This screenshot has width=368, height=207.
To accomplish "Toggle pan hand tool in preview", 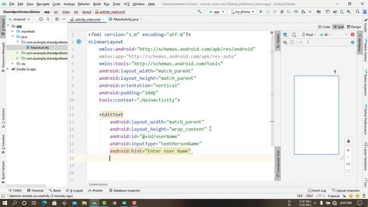I will (x=348, y=141).
